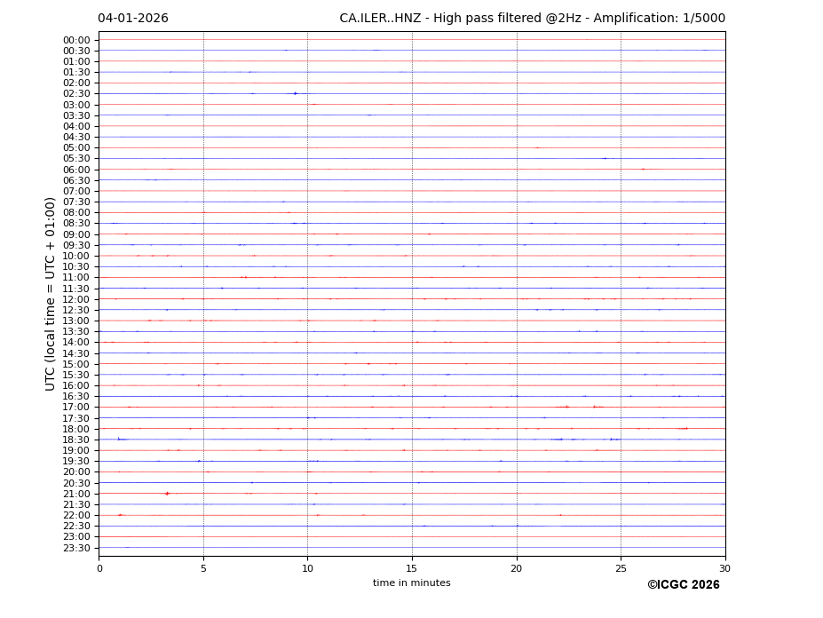Select the 21:00 time row label

coord(76,494)
